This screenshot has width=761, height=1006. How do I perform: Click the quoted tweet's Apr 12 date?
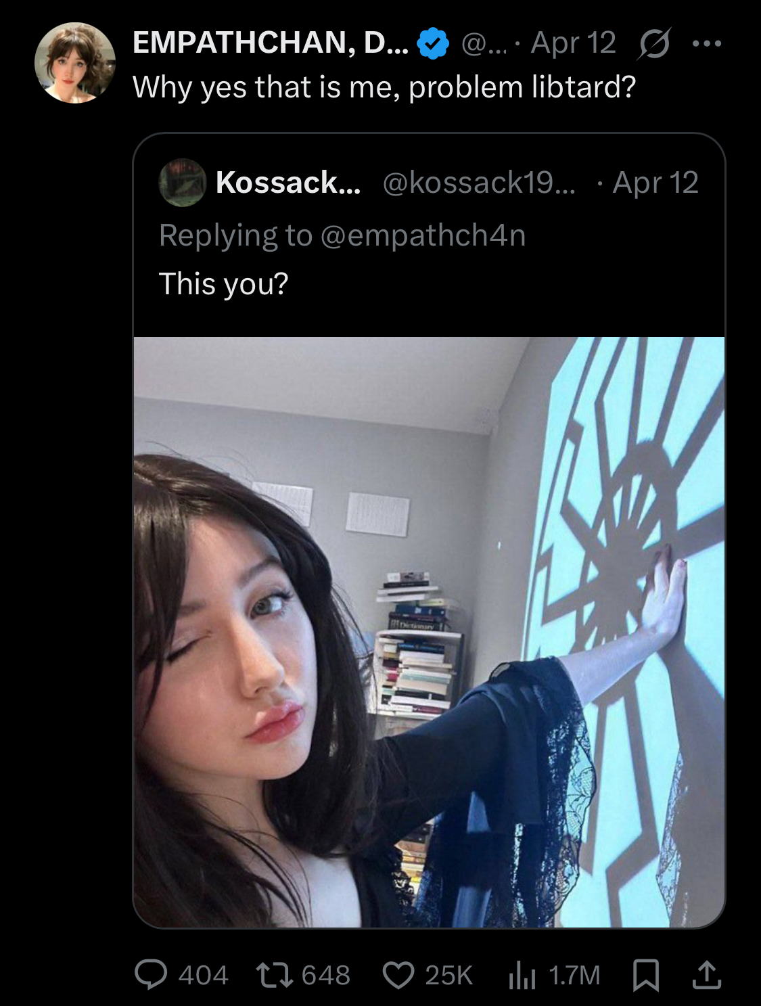tap(655, 183)
